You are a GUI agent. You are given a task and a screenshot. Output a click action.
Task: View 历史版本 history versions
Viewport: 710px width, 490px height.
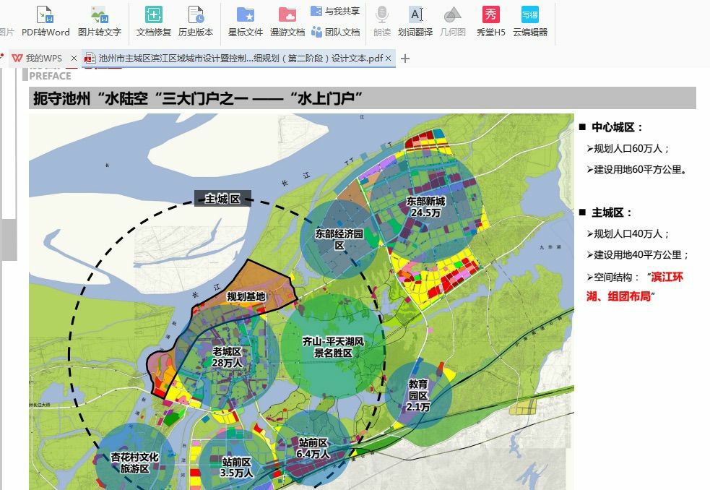click(196, 21)
